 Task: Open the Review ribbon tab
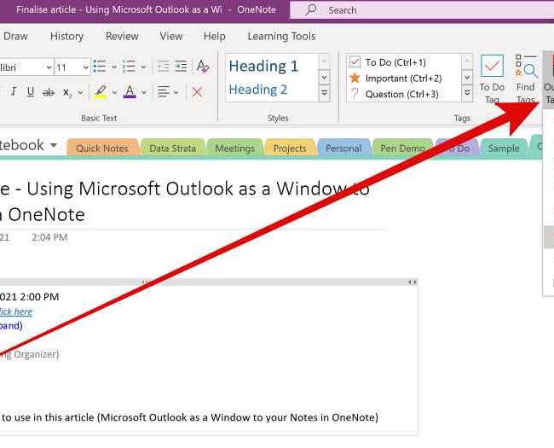point(122,36)
